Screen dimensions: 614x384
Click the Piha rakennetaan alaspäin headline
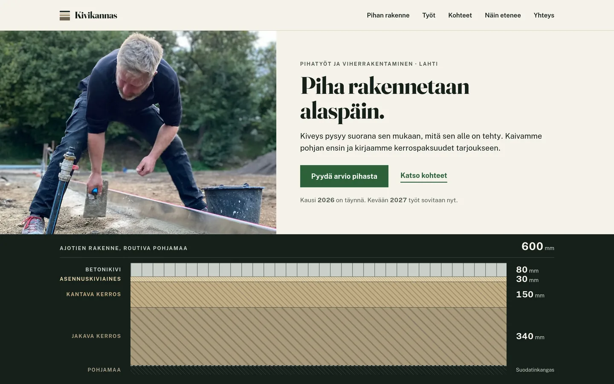(x=385, y=99)
